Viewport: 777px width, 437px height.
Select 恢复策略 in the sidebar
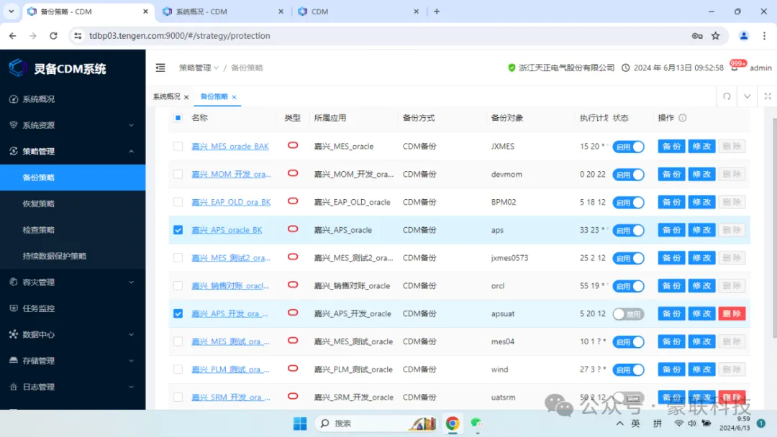(x=38, y=203)
